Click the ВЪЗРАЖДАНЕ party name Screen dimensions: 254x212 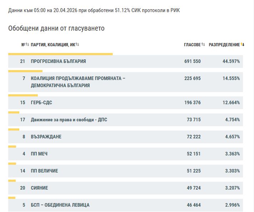point(44,137)
